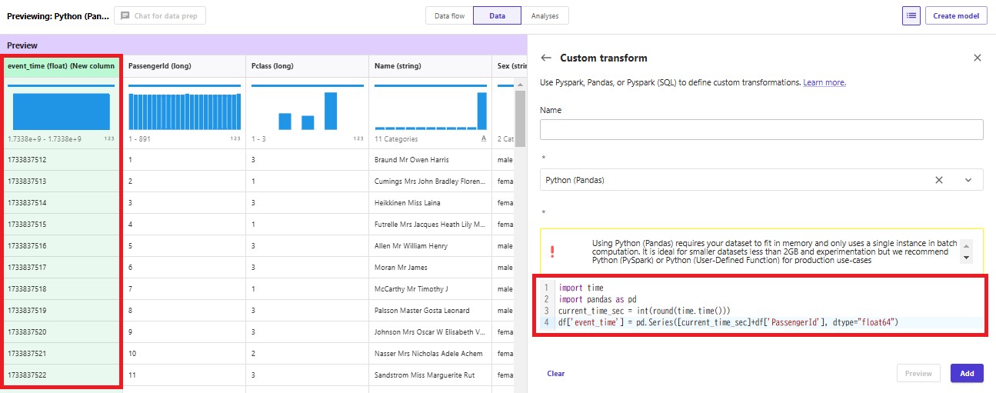Screen dimensions: 996x393
Task: Switch to the Data flow tab
Action: tap(449, 15)
